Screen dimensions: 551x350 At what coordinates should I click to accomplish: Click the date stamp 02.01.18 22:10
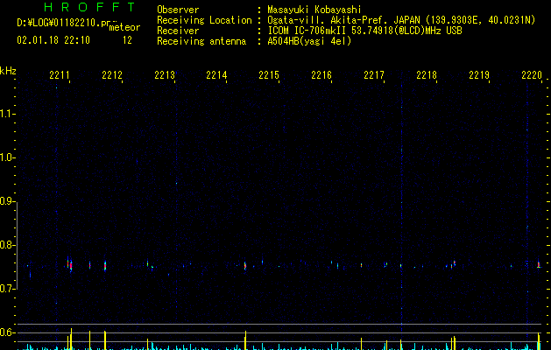[x=53, y=40]
